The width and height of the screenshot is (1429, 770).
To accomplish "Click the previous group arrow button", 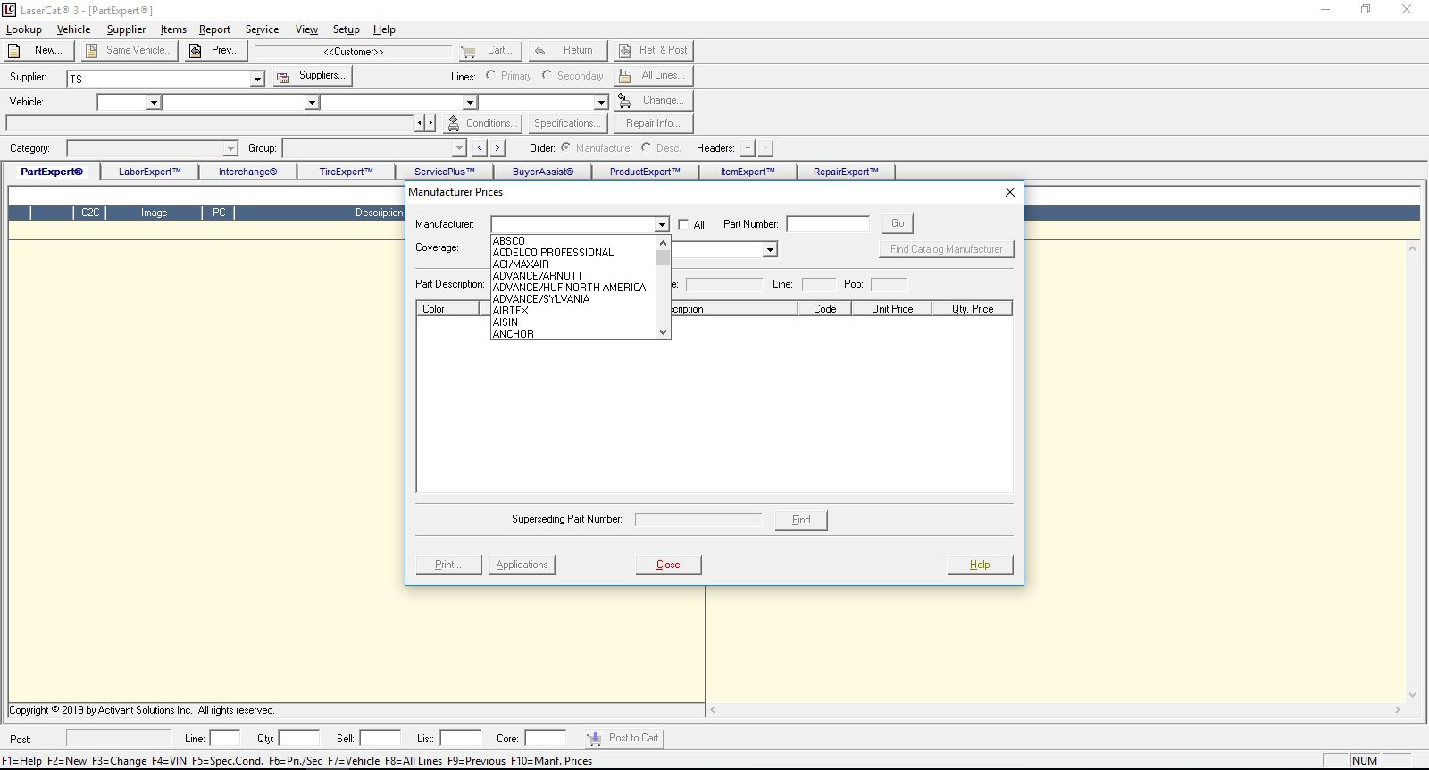I will tap(481, 148).
